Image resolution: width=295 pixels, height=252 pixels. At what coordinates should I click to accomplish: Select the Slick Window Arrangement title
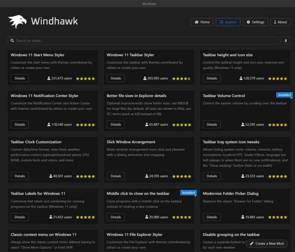pos(131,142)
